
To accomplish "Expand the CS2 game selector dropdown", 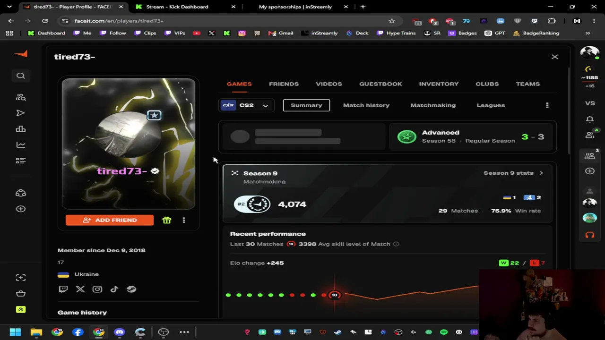I will 245,105.
